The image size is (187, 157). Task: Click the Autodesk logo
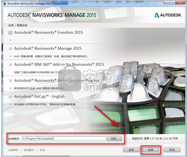pos(168,15)
